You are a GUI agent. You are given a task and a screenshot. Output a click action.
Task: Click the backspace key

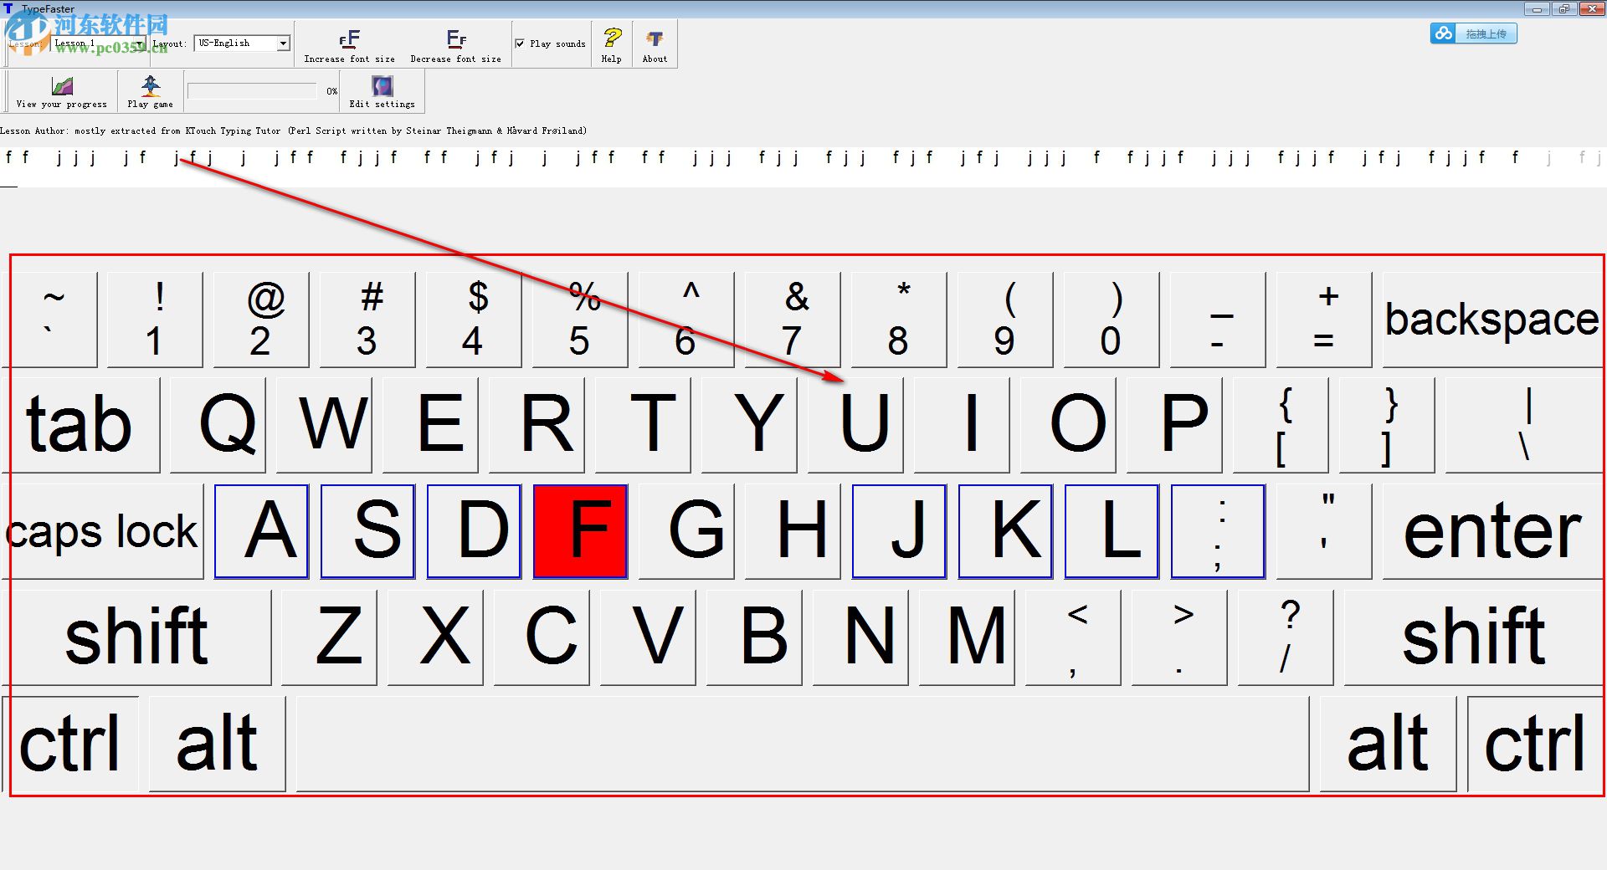tap(1490, 319)
